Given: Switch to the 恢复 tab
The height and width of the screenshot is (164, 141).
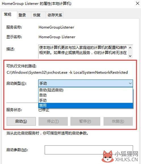Looking at the screenshot, I should click(37, 15).
